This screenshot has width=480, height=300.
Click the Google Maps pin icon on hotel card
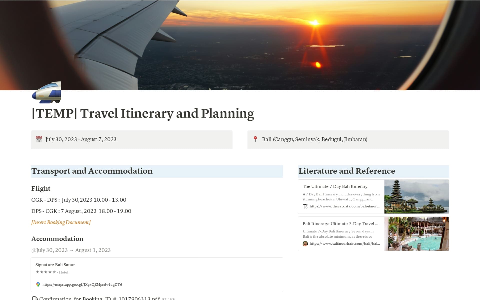click(38, 284)
